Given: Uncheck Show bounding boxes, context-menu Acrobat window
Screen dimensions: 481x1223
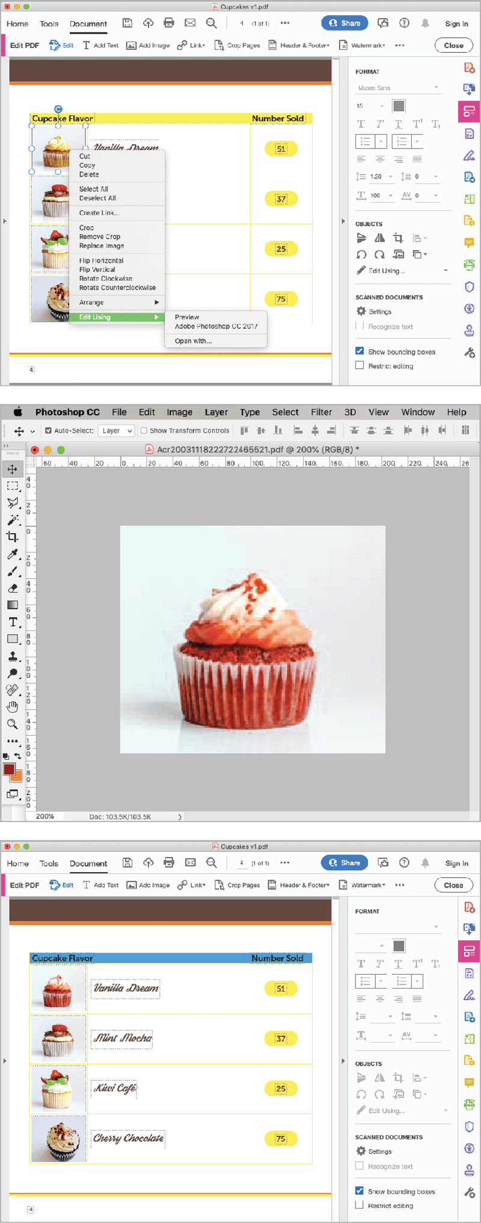Looking at the screenshot, I should click(x=360, y=351).
